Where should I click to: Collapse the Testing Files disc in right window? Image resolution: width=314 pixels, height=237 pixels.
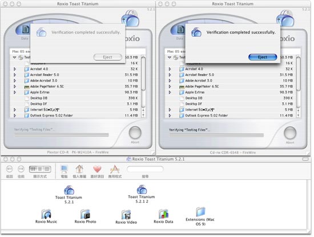[x=170, y=57]
